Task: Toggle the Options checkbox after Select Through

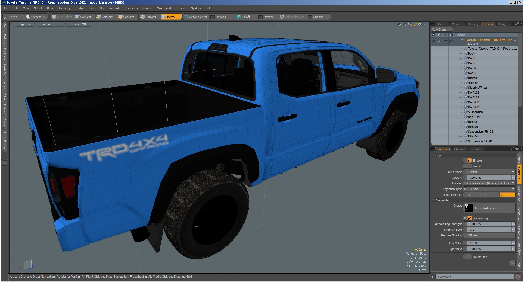Action: (310, 17)
